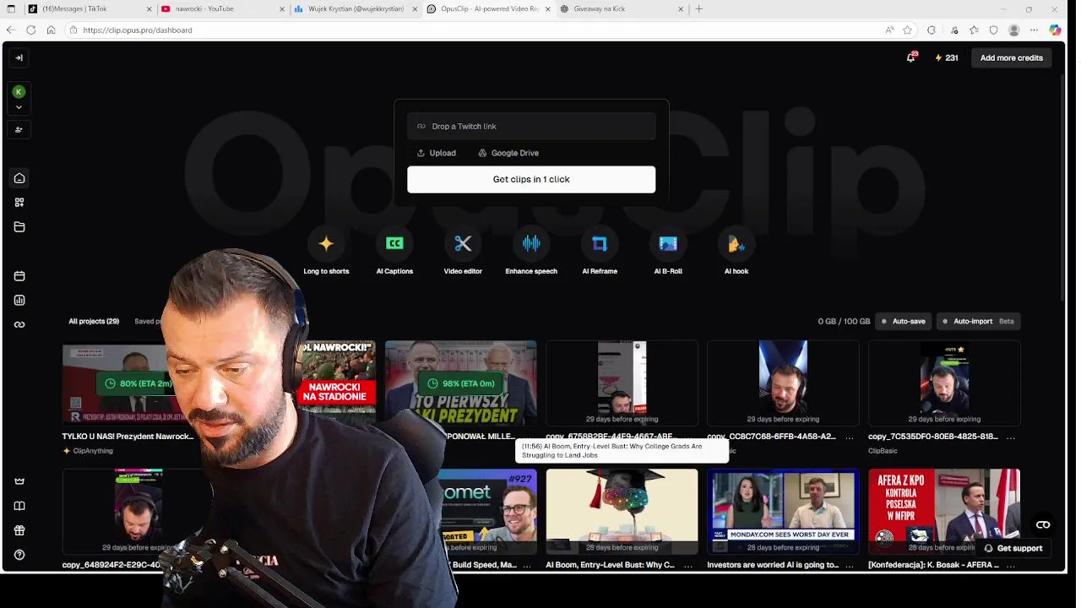Toggle the Auto-save option
This screenshot has width=1081, height=608.
point(904,321)
